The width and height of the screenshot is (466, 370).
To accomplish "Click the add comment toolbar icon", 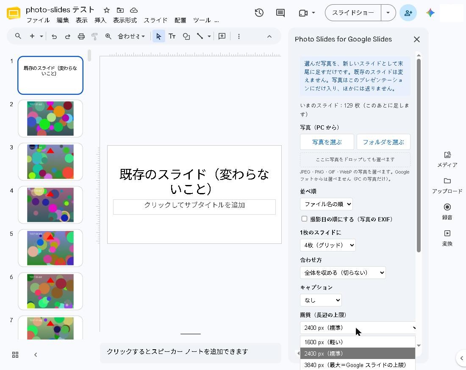I will coord(222,36).
